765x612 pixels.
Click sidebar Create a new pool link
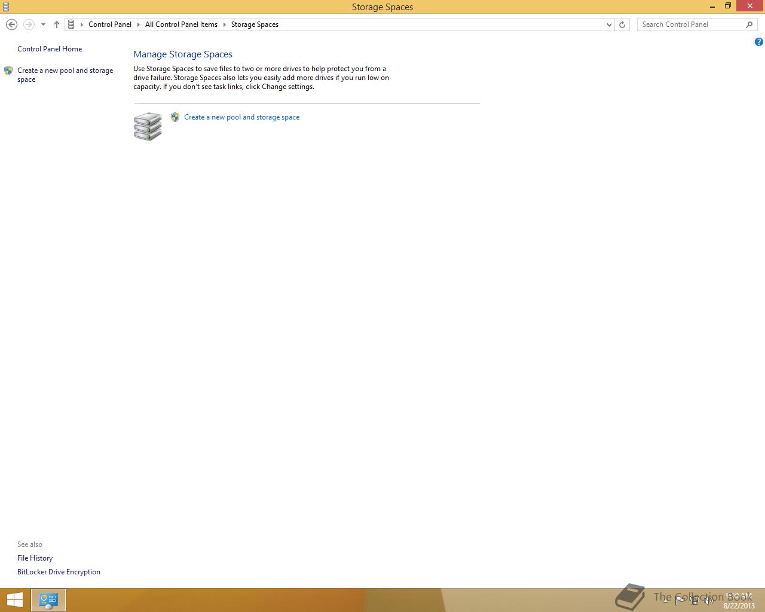click(x=65, y=75)
